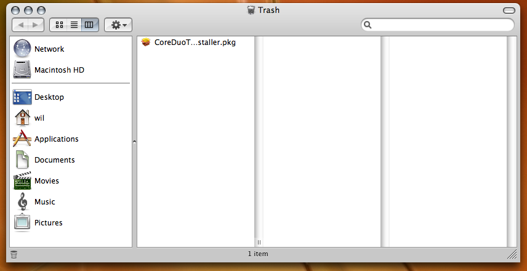This screenshot has width=527, height=271.
Task: Click the small trash icon in status bar
Action: (x=14, y=254)
